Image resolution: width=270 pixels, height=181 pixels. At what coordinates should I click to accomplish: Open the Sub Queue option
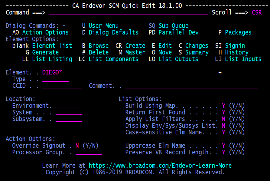[x=173, y=26]
